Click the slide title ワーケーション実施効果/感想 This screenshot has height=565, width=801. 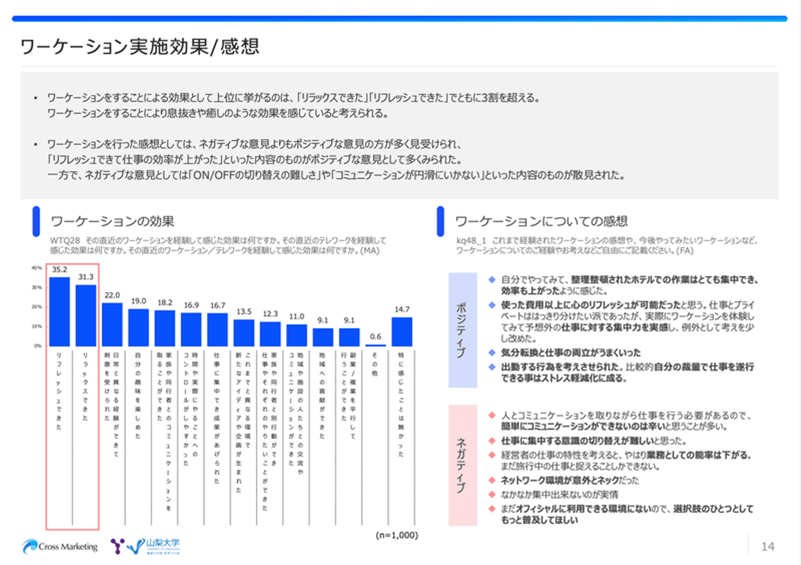140,46
